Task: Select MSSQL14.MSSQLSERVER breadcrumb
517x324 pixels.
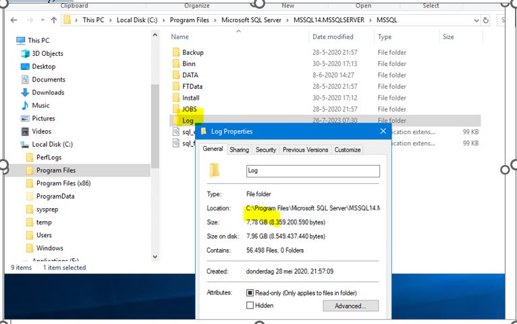Action: tap(329, 20)
